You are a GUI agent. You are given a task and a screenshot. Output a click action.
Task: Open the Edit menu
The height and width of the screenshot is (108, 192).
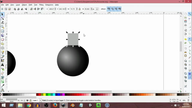tap(7, 5)
